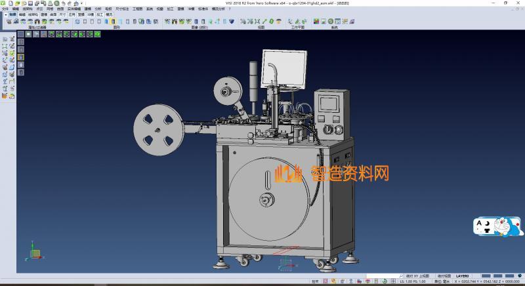Image resolution: width=525 pixels, height=286 pixels.
Task: Switch to the 加工 ribbon tab
Action: 100,14
